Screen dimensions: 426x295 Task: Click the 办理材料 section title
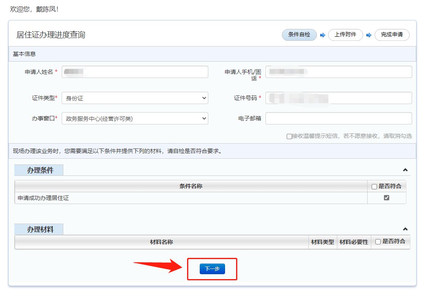(x=40, y=229)
